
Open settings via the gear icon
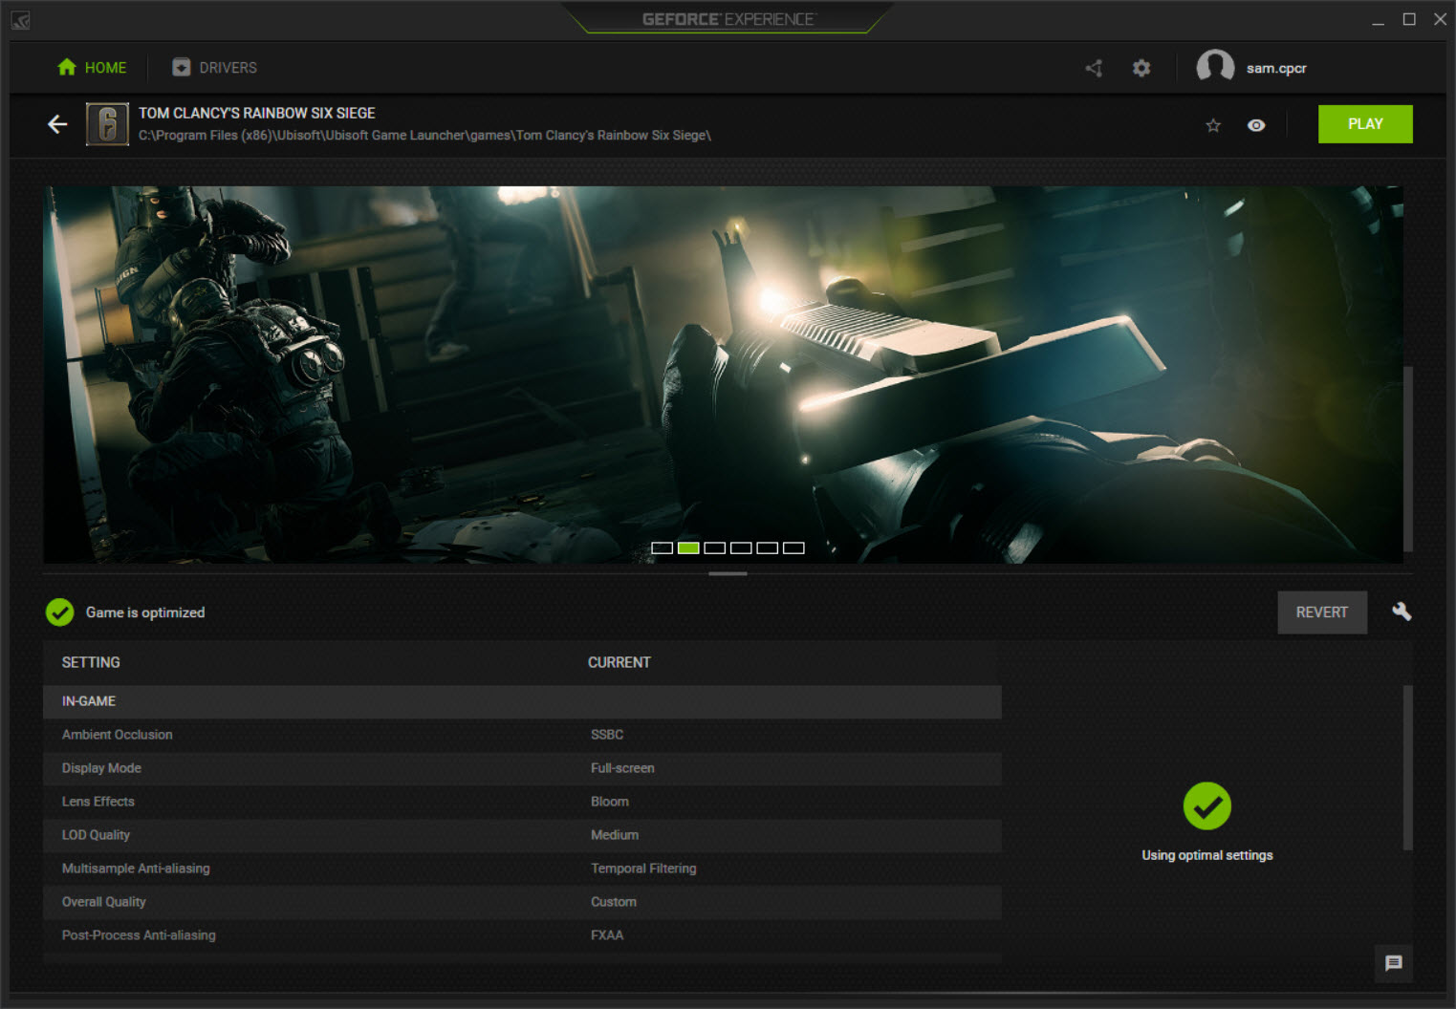click(x=1141, y=68)
